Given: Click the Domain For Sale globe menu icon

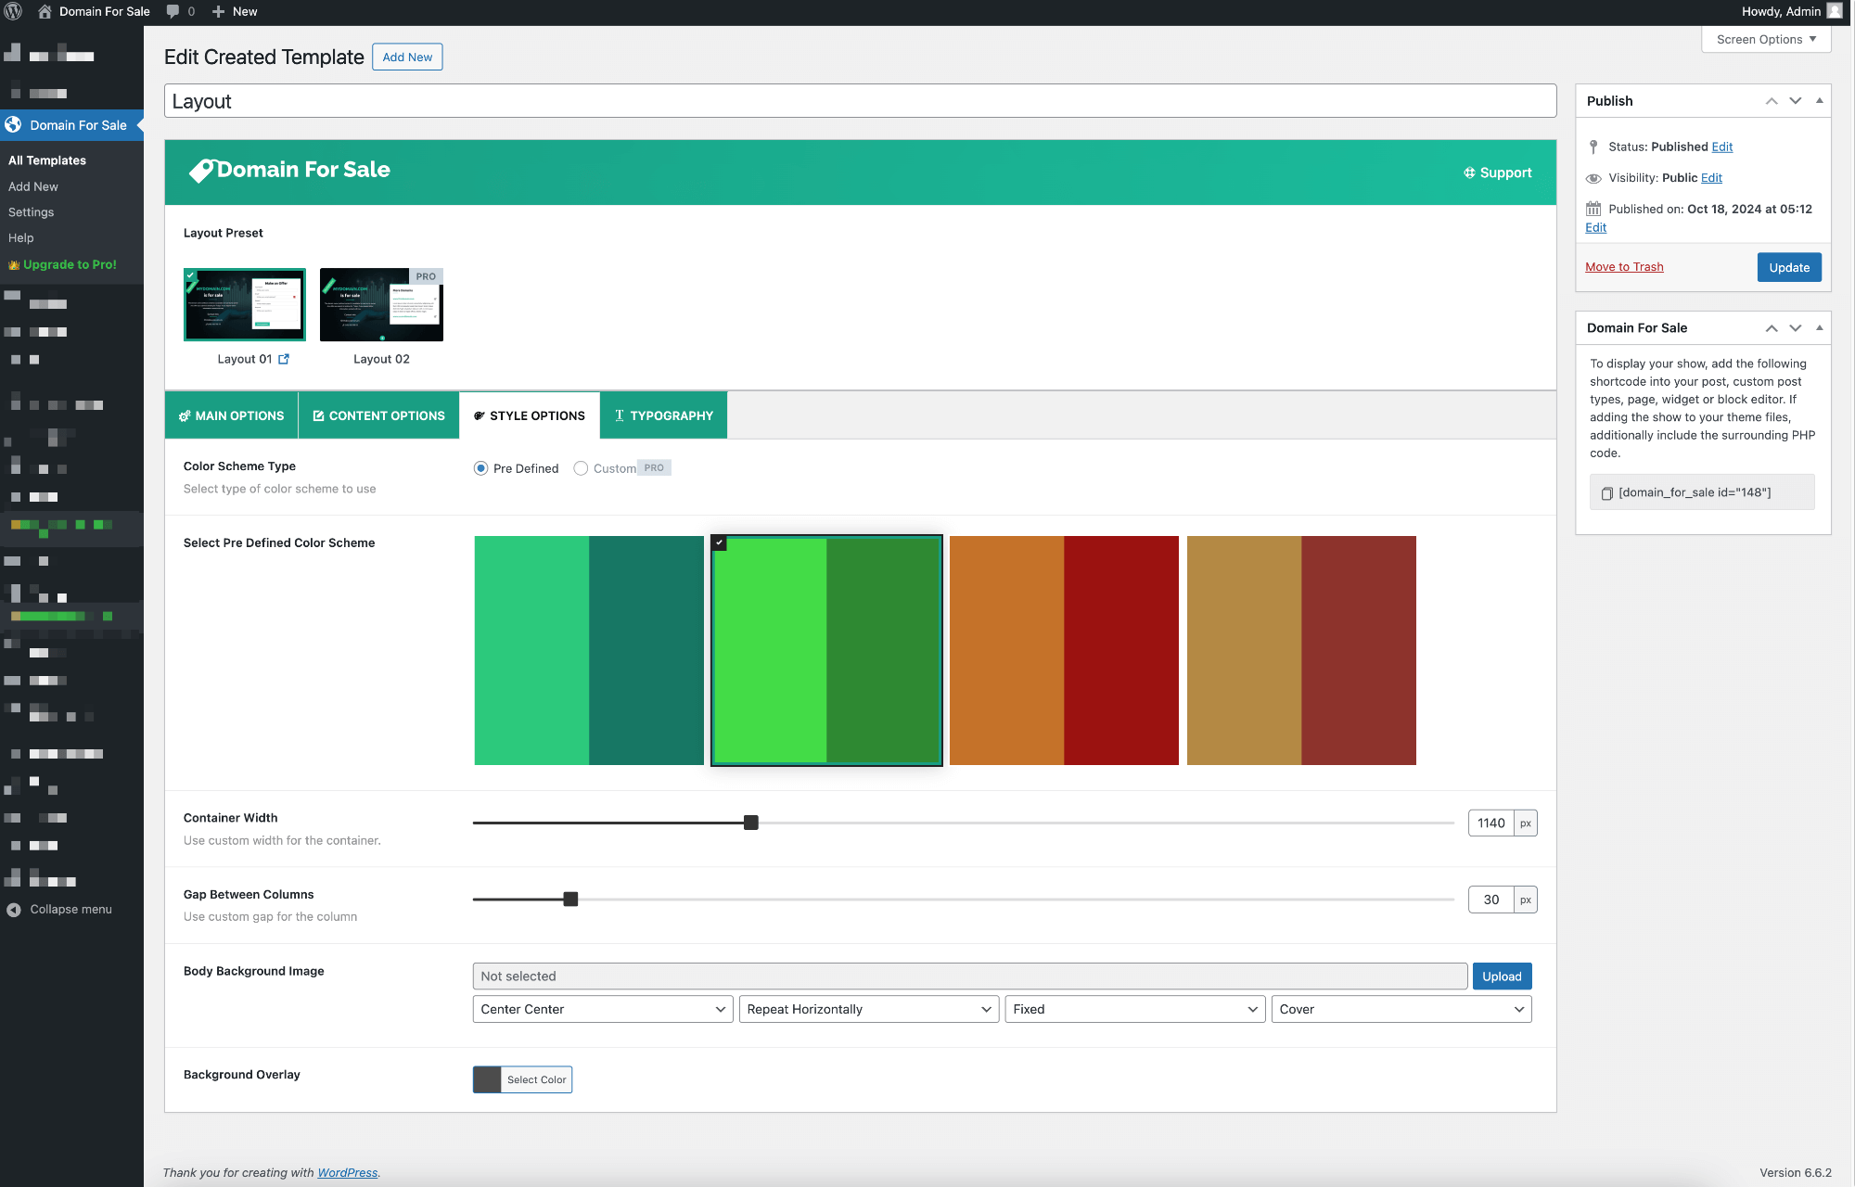Looking at the screenshot, I should (x=14, y=124).
